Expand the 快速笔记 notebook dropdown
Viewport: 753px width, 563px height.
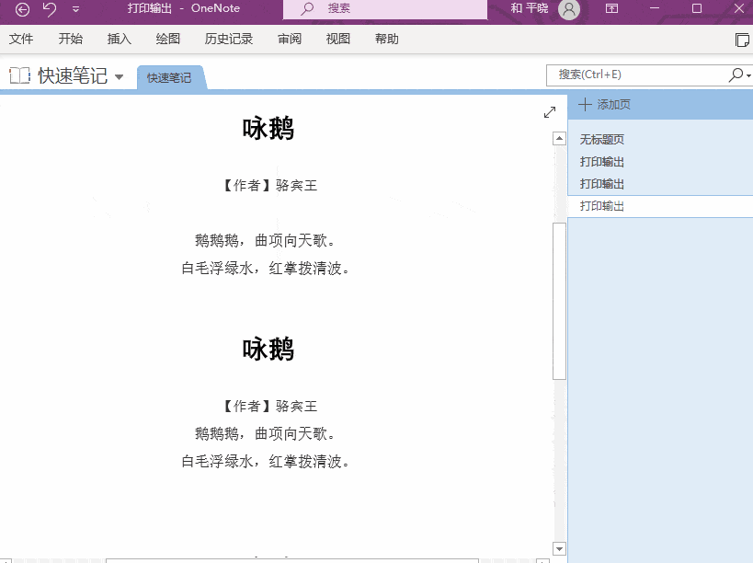click(120, 77)
